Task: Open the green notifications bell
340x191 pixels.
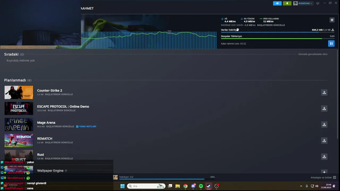Action: 287,3
